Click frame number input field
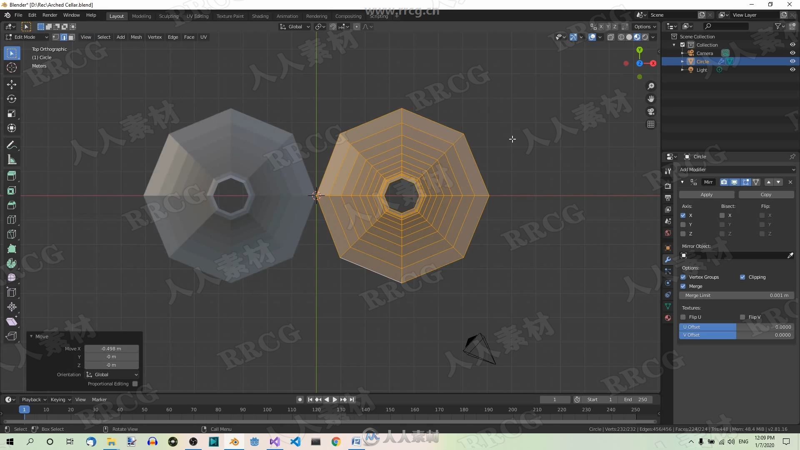The height and width of the screenshot is (450, 800). (554, 399)
